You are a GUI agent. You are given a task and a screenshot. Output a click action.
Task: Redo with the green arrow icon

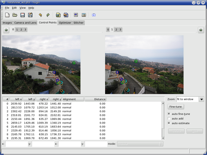(x=48, y=15)
